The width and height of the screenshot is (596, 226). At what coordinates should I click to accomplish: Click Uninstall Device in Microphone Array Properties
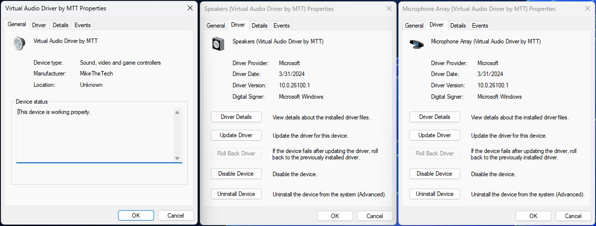click(x=435, y=194)
